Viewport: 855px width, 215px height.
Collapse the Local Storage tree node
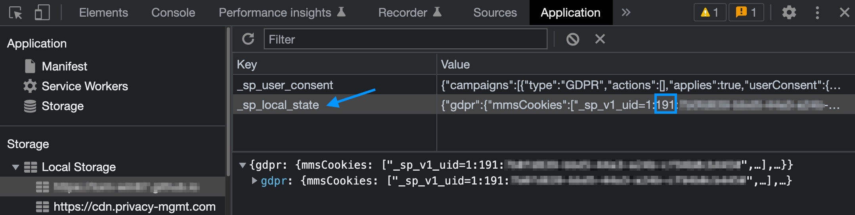click(x=15, y=167)
